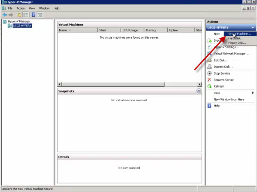
Task: Click the Up one level folder icon
Action: (19, 15)
